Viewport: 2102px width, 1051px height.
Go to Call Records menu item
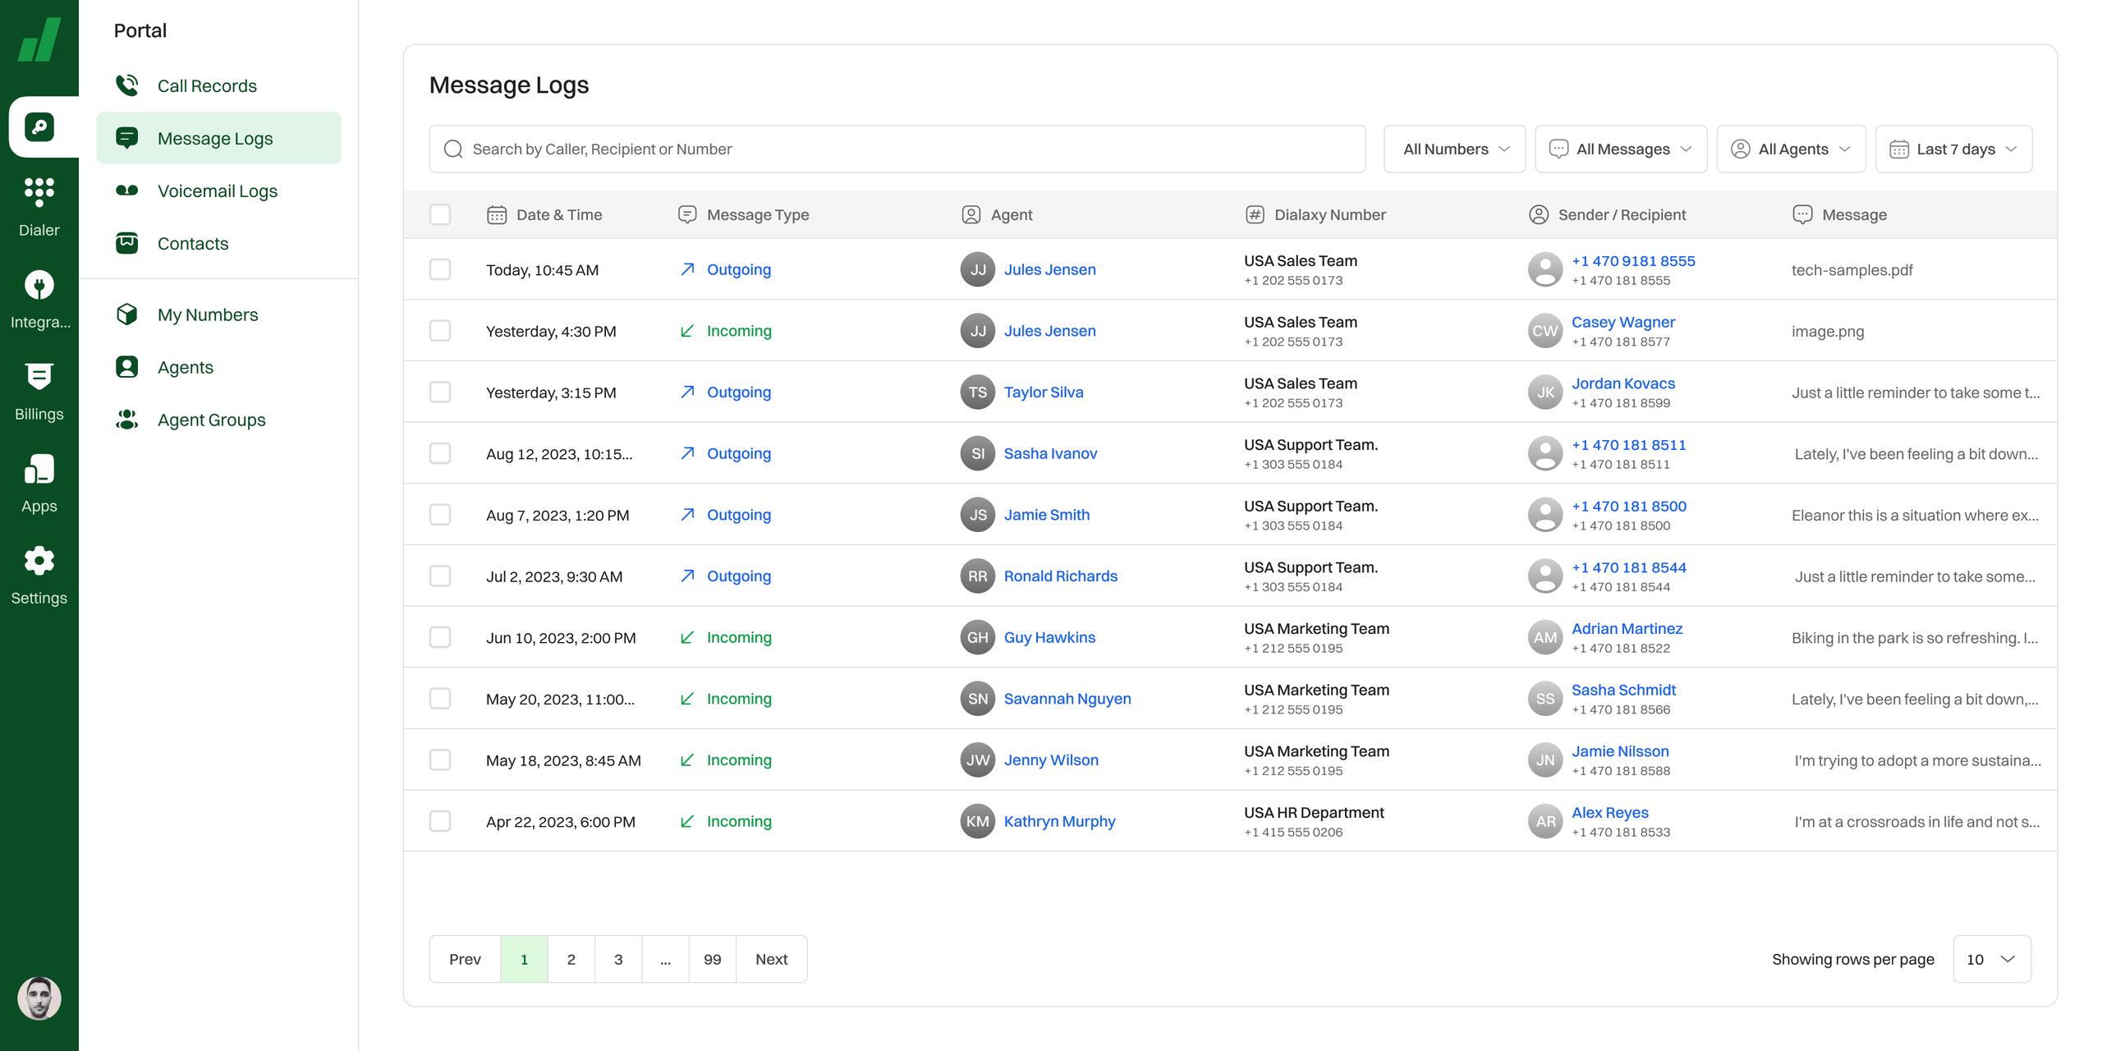coord(207,86)
